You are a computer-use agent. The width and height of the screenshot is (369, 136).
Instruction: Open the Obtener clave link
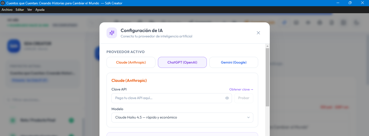[241, 89]
